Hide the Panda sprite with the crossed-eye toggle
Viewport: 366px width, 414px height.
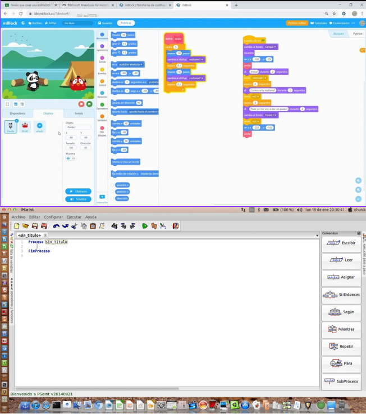point(74,159)
